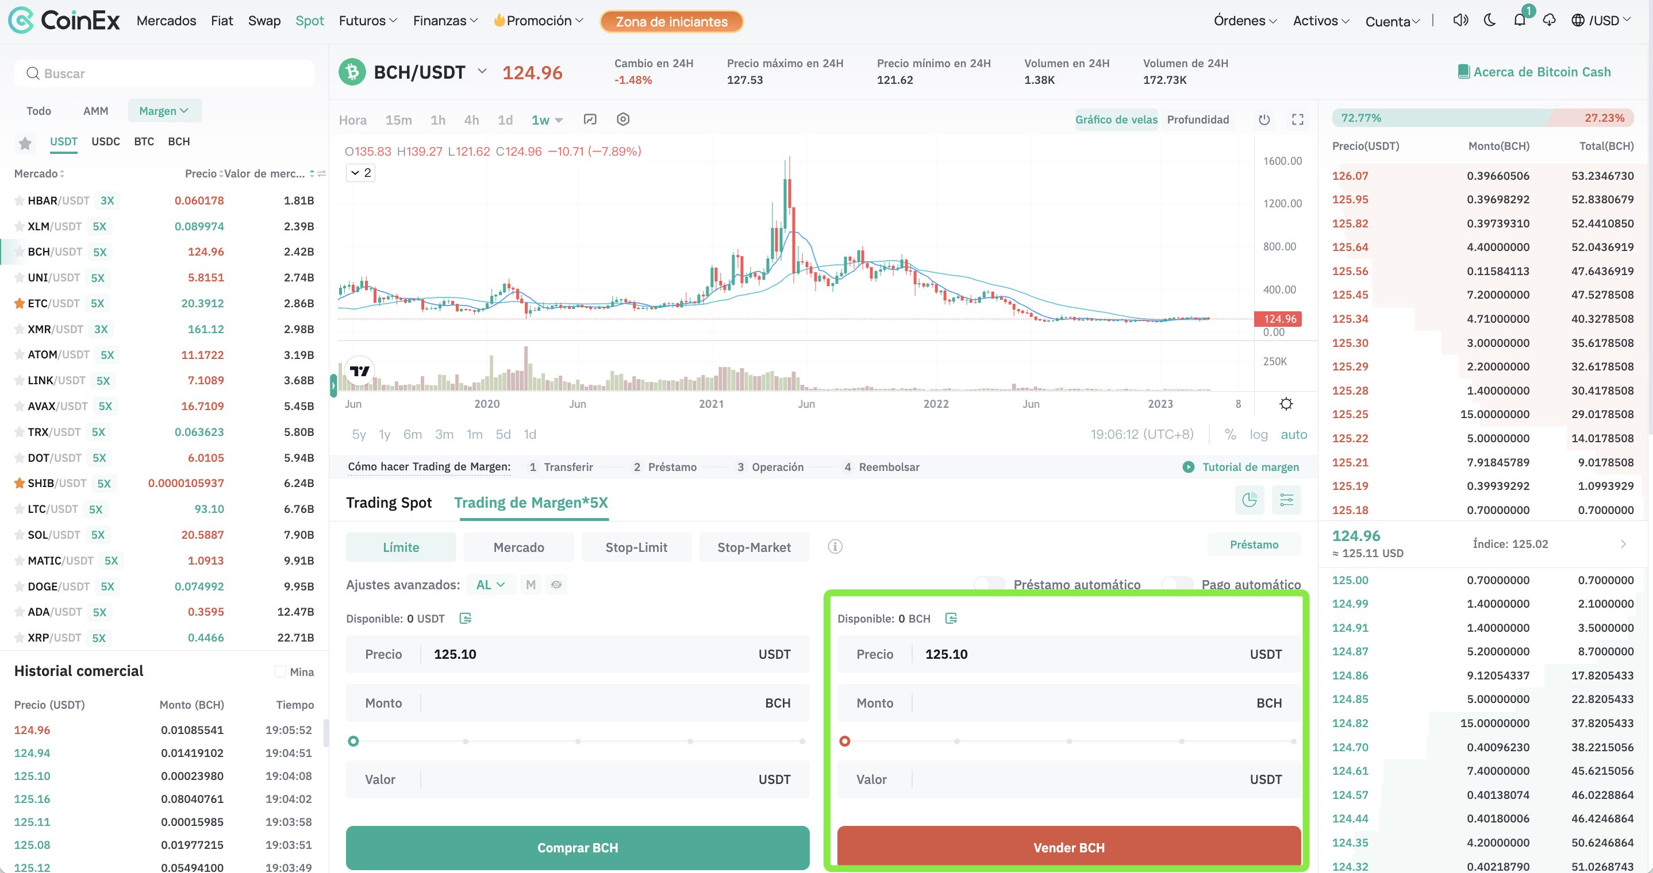The image size is (1653, 873).
Task: Select the USDC market tab
Action: coord(105,142)
